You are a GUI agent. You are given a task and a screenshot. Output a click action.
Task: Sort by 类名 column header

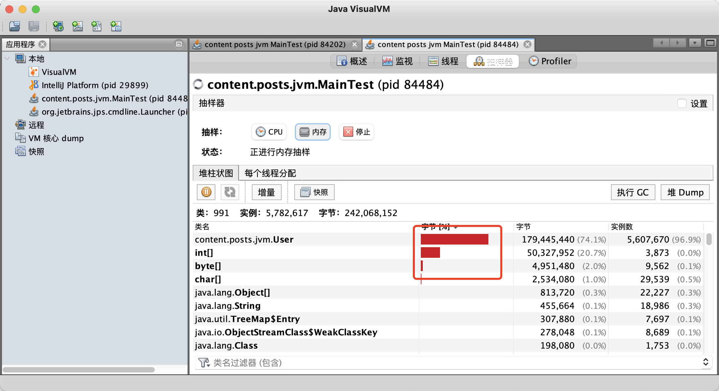point(306,227)
